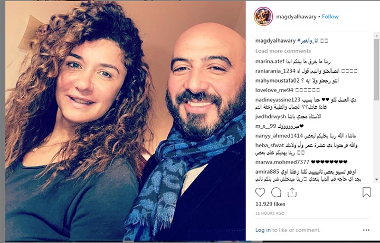Open commenter heba_sfwat's profile
The height and width of the screenshot is (243, 380).
click(270, 145)
